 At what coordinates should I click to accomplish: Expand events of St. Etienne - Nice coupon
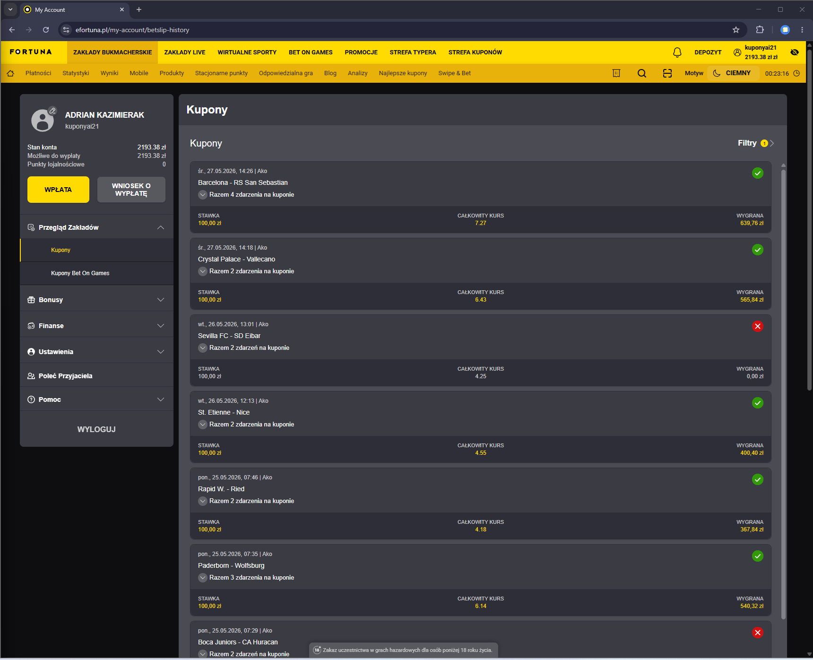click(203, 425)
